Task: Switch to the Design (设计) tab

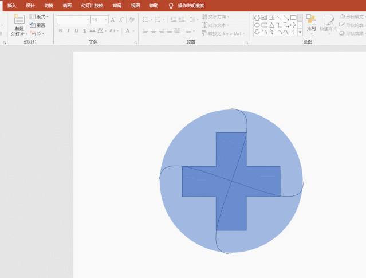Action: (30, 5)
